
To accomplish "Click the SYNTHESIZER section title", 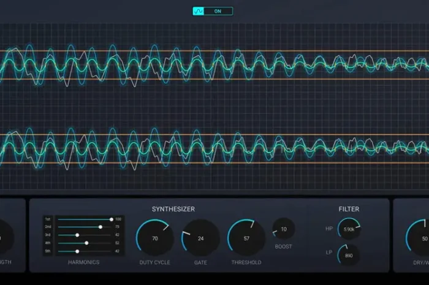I will [173, 209].
